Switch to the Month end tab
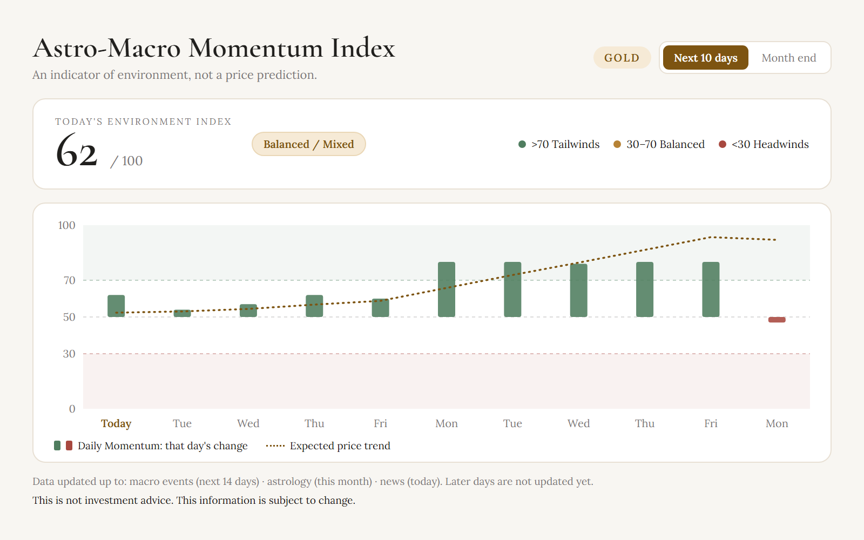 click(788, 58)
